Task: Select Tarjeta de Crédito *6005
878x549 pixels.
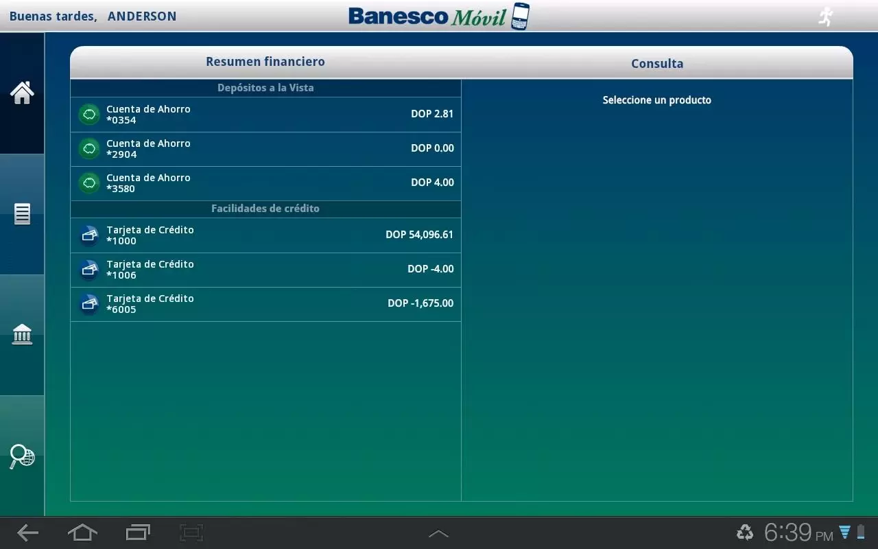Action: point(265,304)
